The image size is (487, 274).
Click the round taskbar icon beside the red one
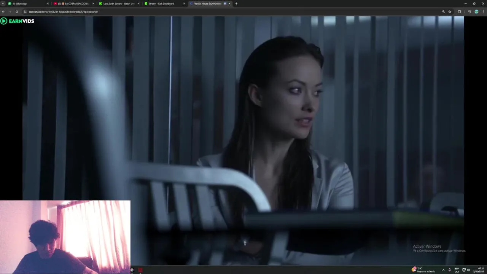132,270
